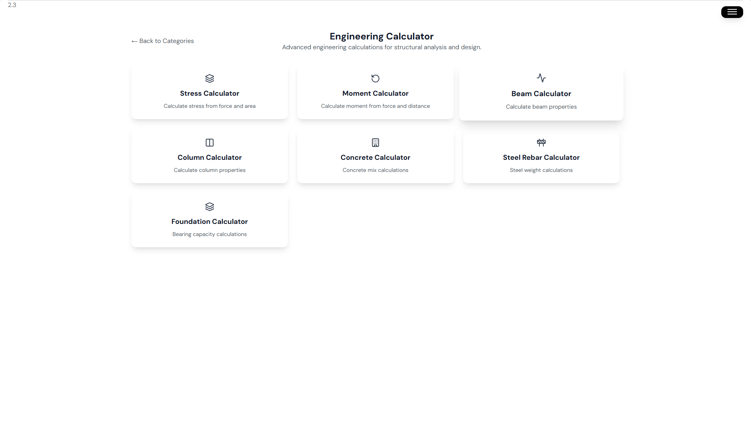Select the Beam Calculator waveform icon
751x422 pixels.
click(541, 78)
